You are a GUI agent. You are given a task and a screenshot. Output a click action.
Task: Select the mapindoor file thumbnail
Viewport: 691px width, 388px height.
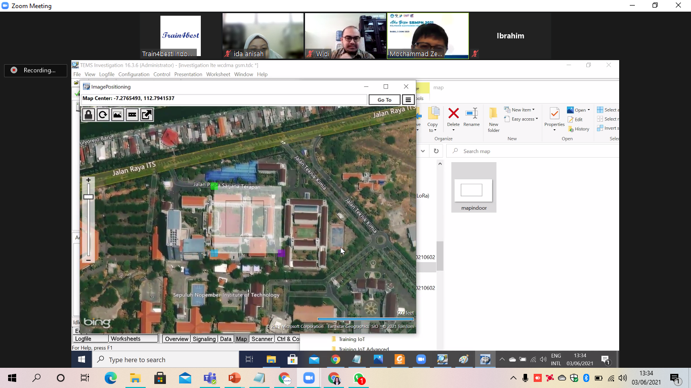[473, 190]
